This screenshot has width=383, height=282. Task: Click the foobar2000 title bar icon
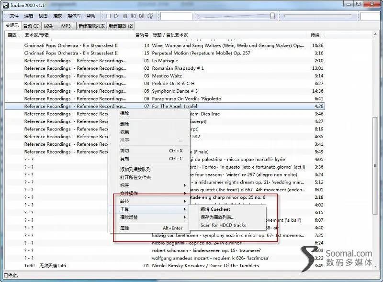6,5
